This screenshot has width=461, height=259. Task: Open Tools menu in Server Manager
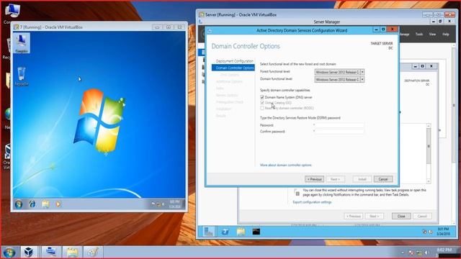click(x=419, y=35)
